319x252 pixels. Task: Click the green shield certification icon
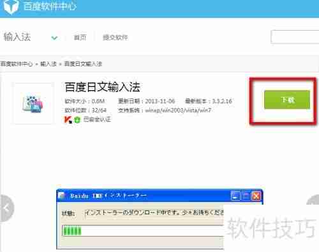tap(77, 120)
